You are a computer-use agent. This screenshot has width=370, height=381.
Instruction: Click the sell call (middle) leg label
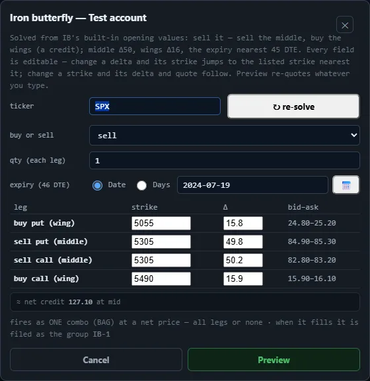tap(53, 260)
